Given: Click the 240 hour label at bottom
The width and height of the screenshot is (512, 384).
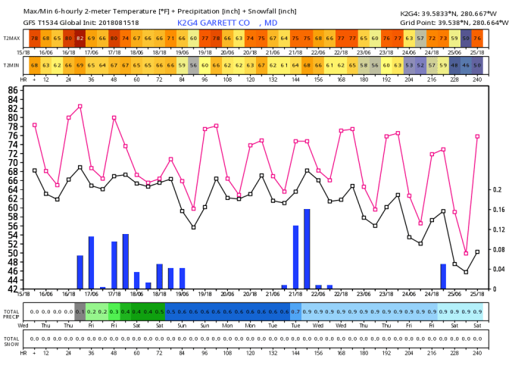Looking at the screenshot, I should click(477, 353).
